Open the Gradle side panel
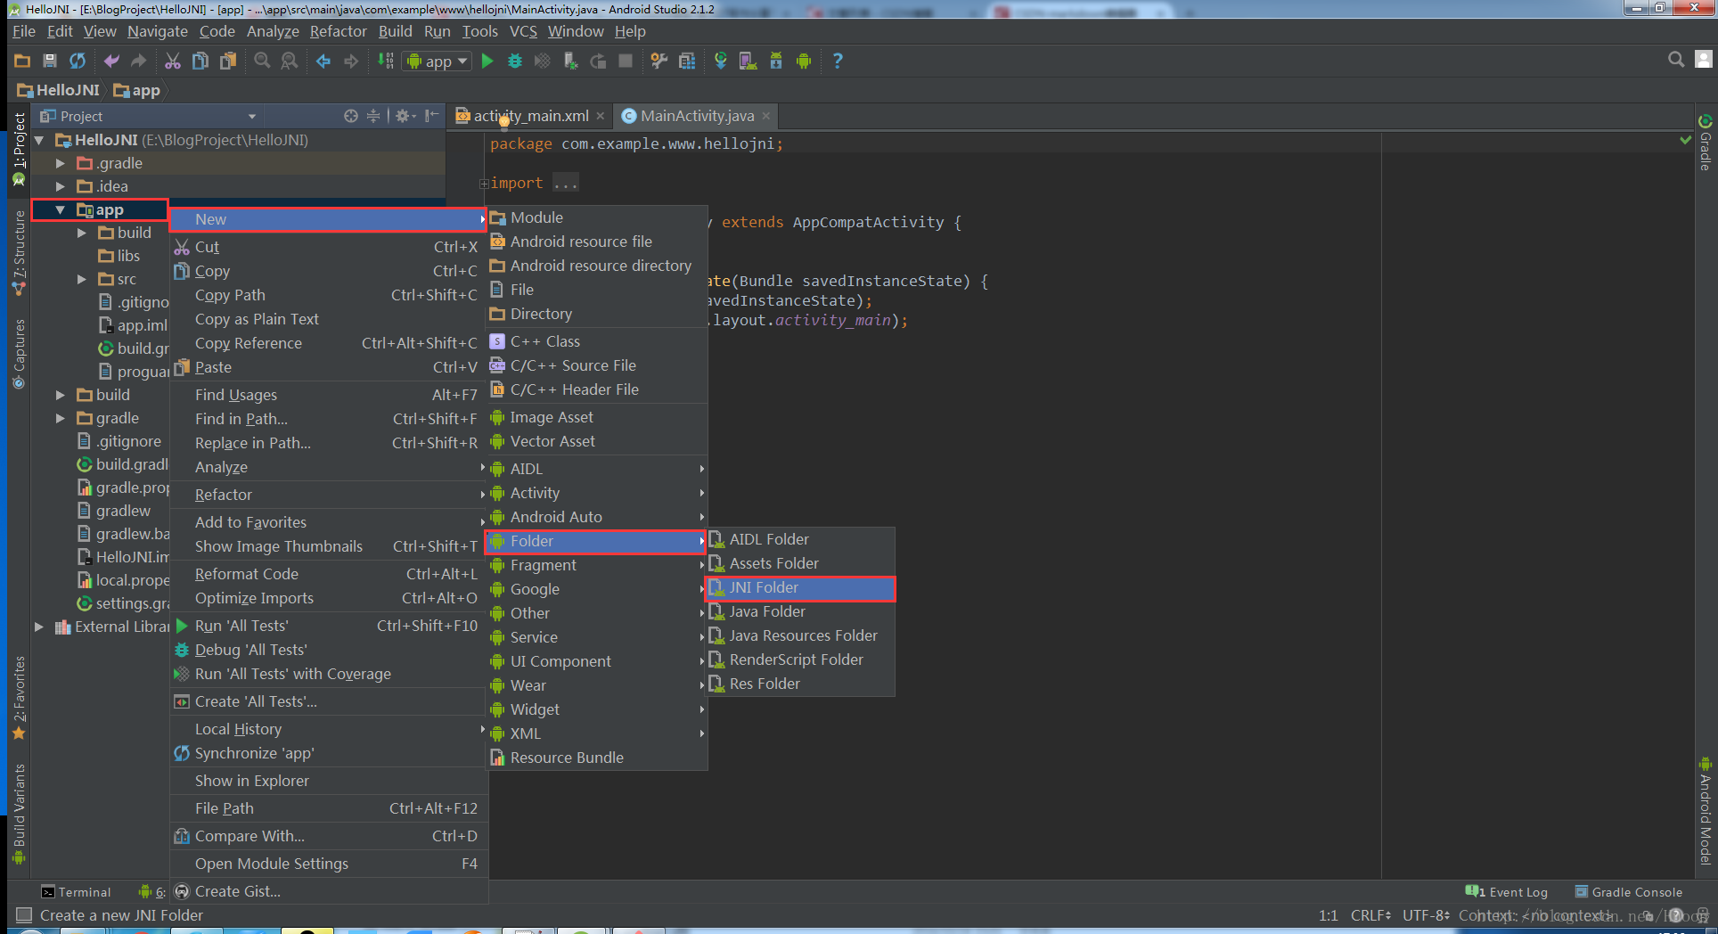1718x934 pixels. click(x=1706, y=143)
